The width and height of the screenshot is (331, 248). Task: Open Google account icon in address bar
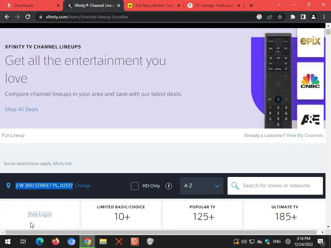click(259, 17)
